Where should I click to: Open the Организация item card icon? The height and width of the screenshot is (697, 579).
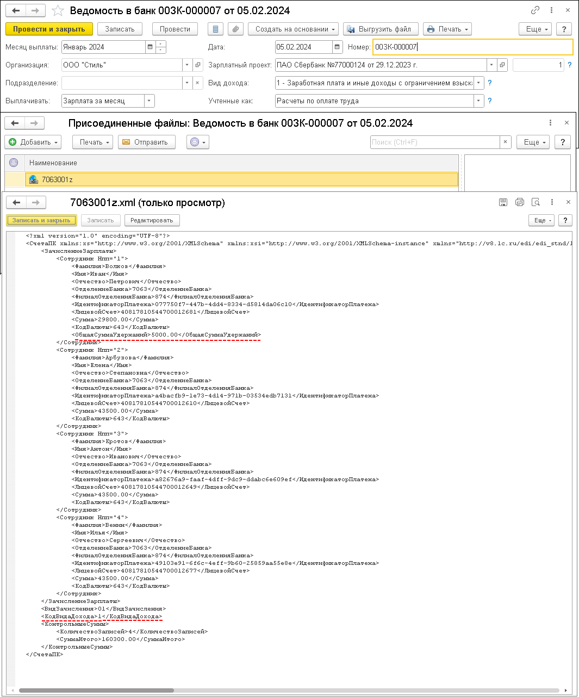(x=198, y=65)
